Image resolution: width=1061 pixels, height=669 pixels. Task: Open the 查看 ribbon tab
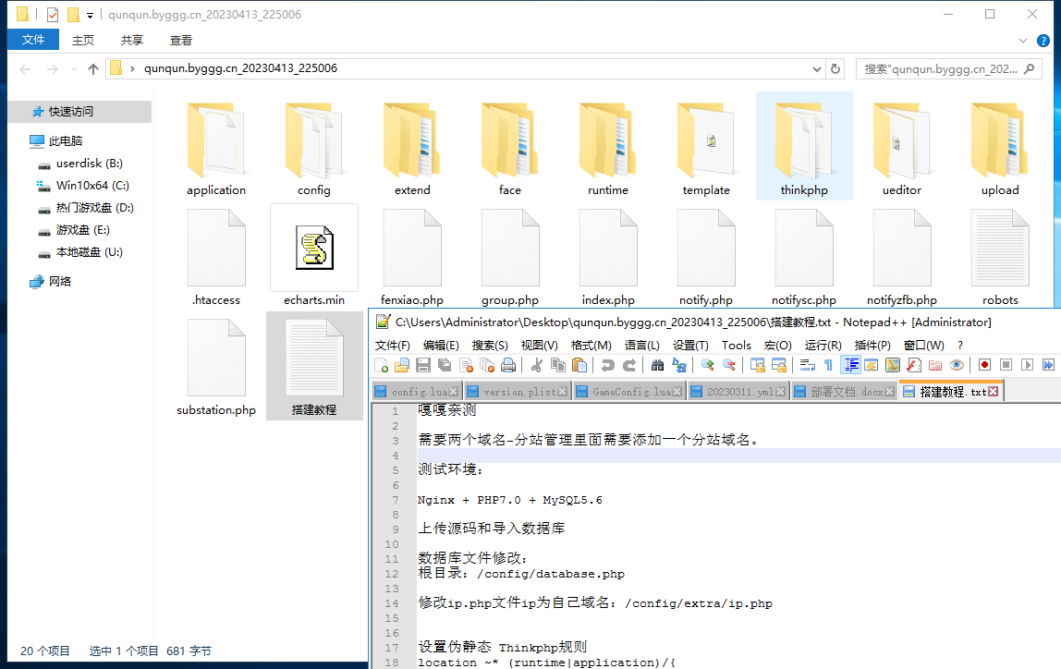[x=181, y=40]
